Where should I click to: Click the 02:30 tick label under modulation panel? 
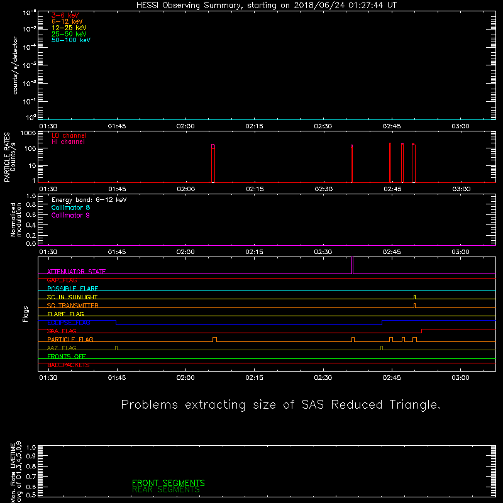coord(323,252)
